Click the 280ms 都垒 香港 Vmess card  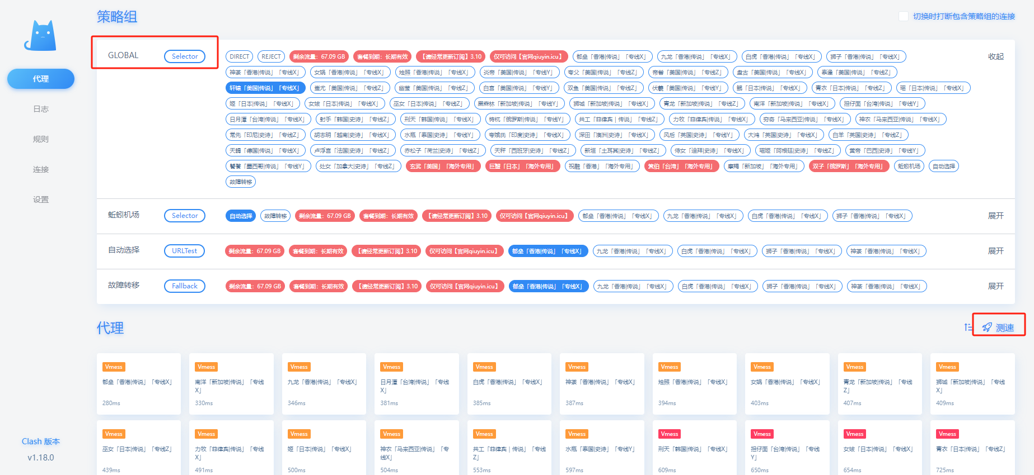139,384
